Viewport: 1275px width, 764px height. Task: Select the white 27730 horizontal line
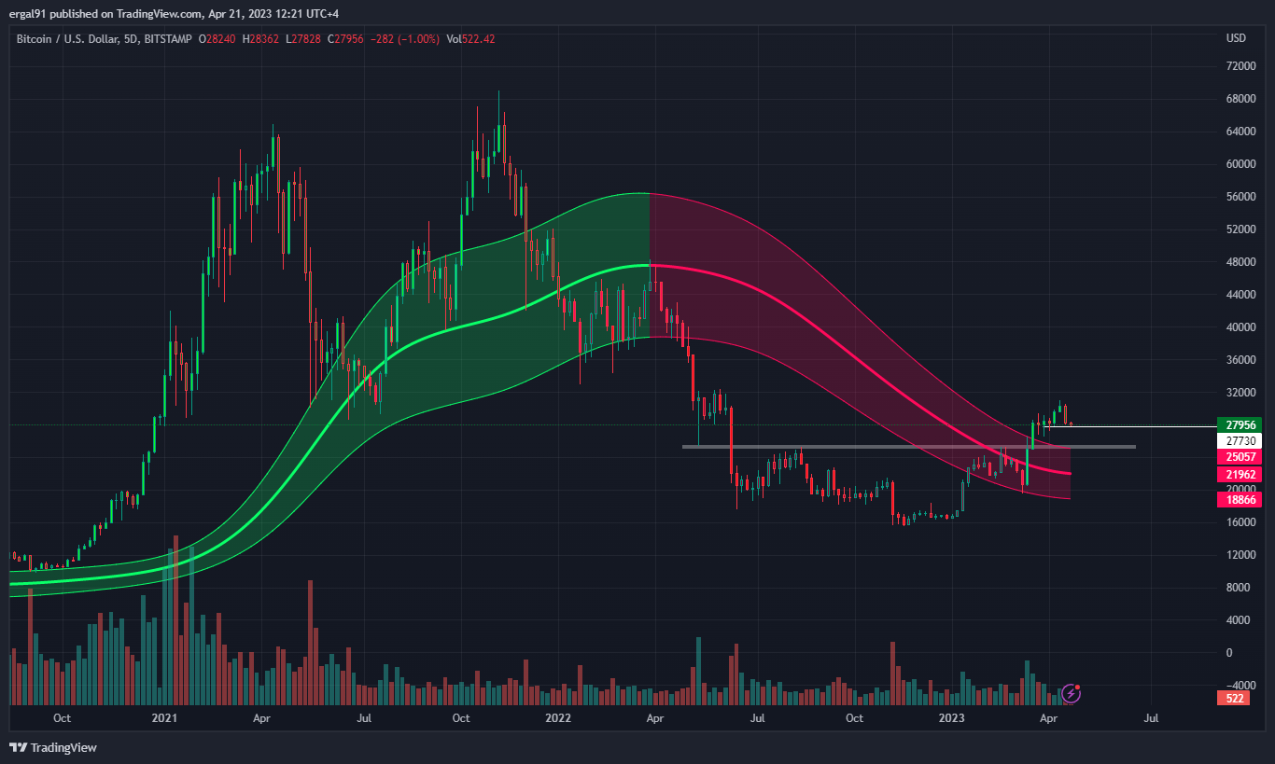coord(1129,427)
